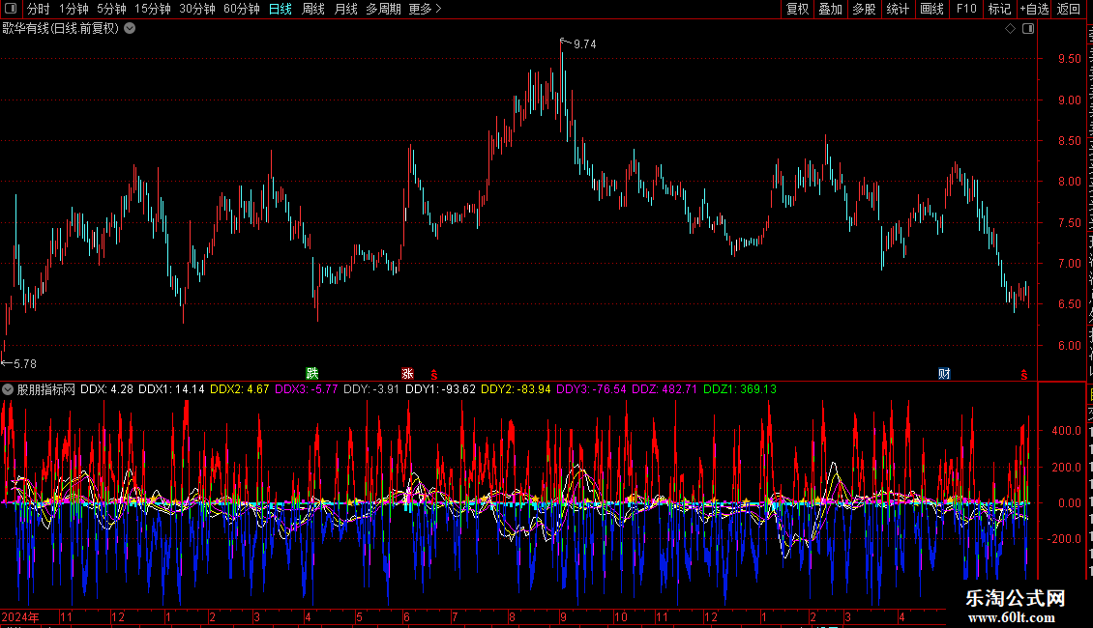
Task: Switch to the 1分钟 timeframe tab
Action: click(x=74, y=9)
